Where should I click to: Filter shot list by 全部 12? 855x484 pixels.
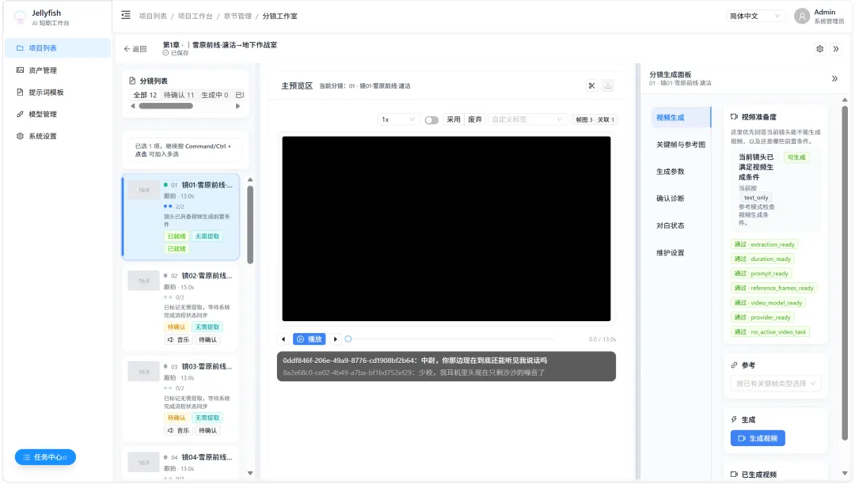145,95
